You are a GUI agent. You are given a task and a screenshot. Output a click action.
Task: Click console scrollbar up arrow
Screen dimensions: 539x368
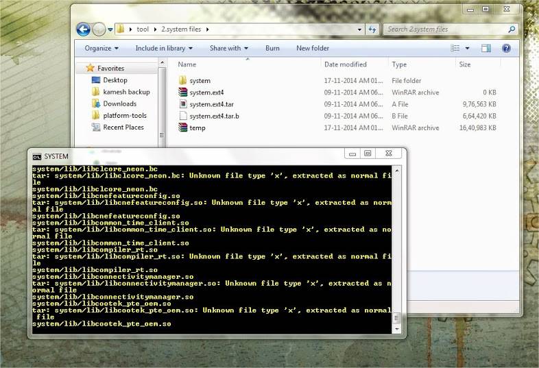(396, 170)
